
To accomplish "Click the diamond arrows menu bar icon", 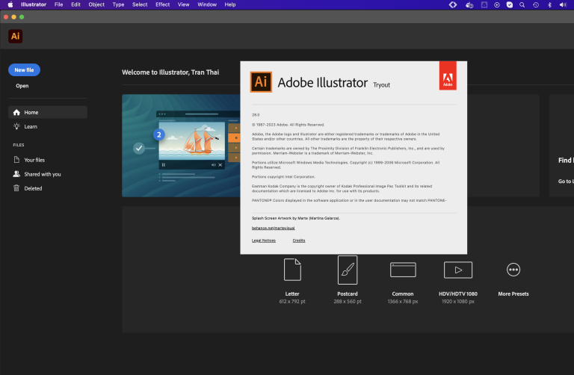I will pos(453,4).
